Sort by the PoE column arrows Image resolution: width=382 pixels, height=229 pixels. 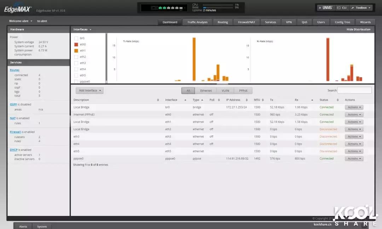219,100
